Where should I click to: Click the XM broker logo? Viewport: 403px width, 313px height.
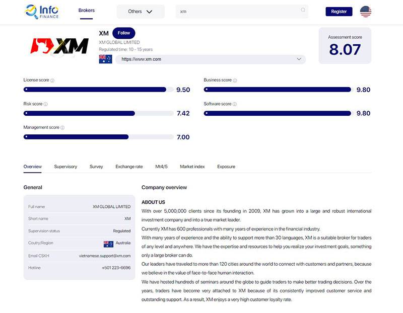point(59,46)
